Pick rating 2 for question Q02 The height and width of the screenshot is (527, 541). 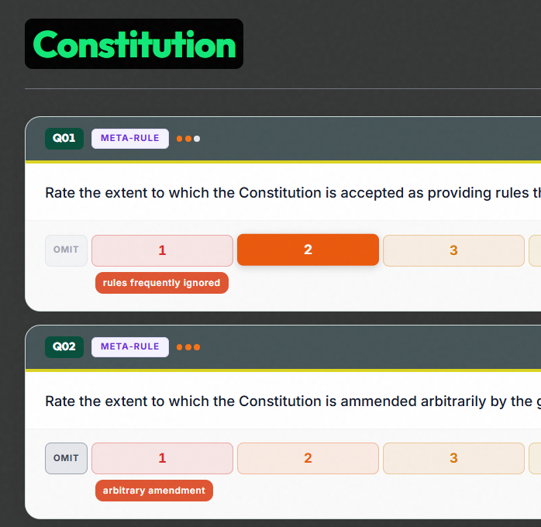click(308, 458)
